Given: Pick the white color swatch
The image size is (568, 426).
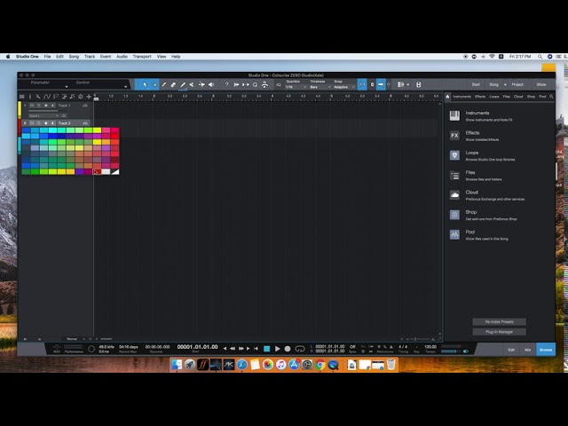Looking at the screenshot, I should click(x=106, y=171).
